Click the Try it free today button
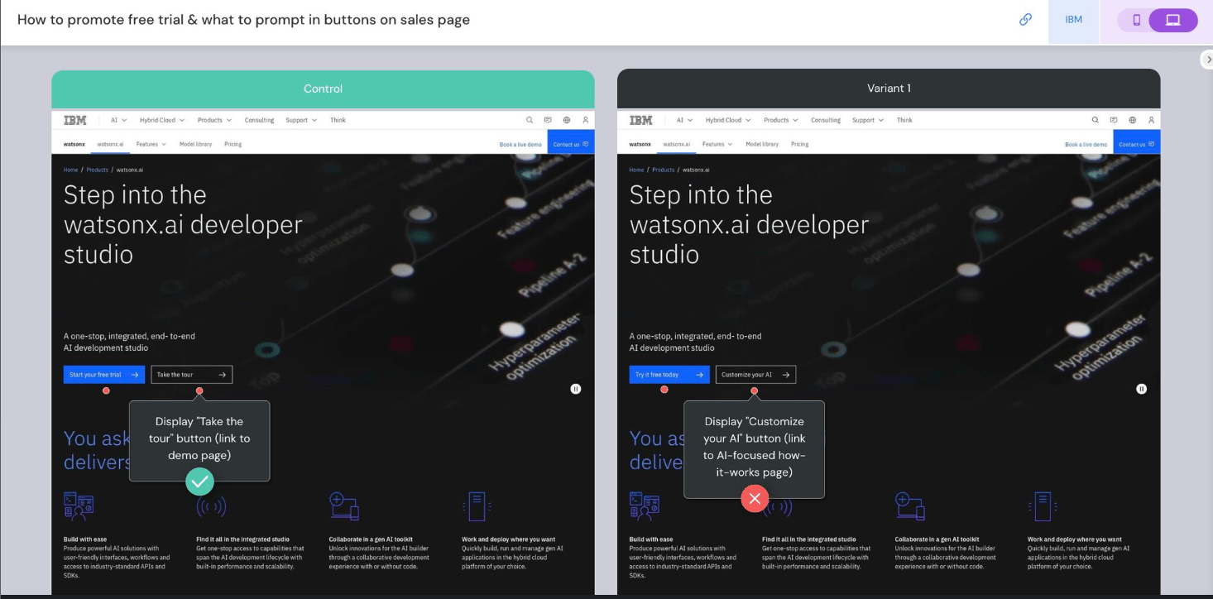The height and width of the screenshot is (599, 1213). pyautogui.click(x=669, y=375)
